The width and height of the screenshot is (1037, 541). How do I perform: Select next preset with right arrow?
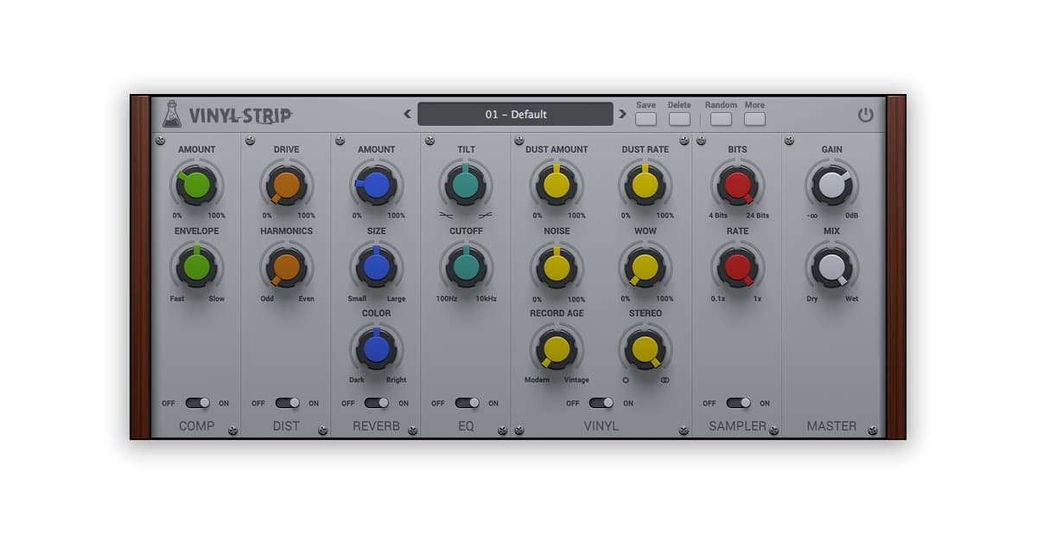pos(622,114)
